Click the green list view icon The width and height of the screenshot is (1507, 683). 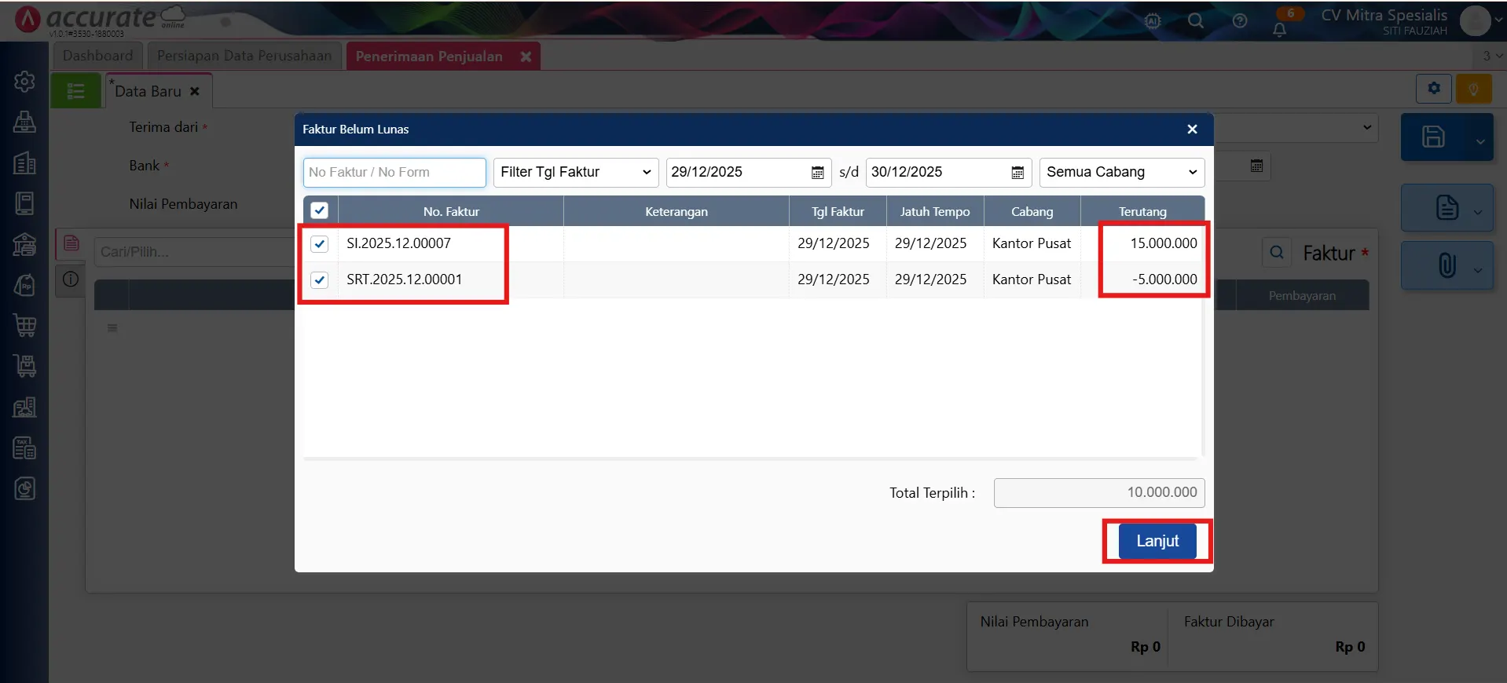pyautogui.click(x=76, y=91)
